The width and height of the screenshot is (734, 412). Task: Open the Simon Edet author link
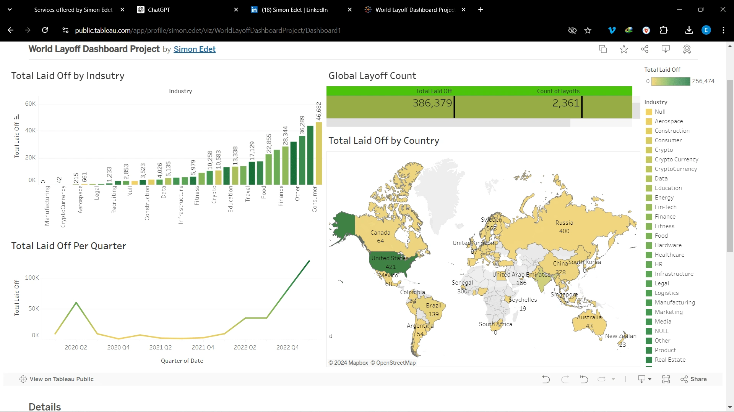point(194,49)
